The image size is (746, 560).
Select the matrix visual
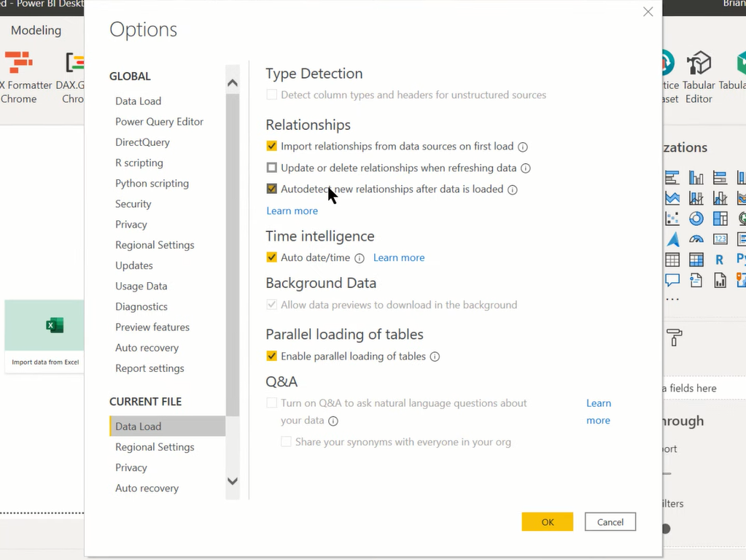(x=696, y=260)
